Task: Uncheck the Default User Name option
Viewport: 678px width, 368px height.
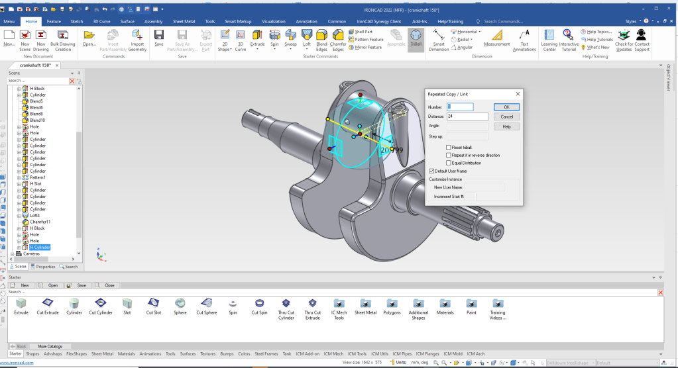Action: point(432,171)
